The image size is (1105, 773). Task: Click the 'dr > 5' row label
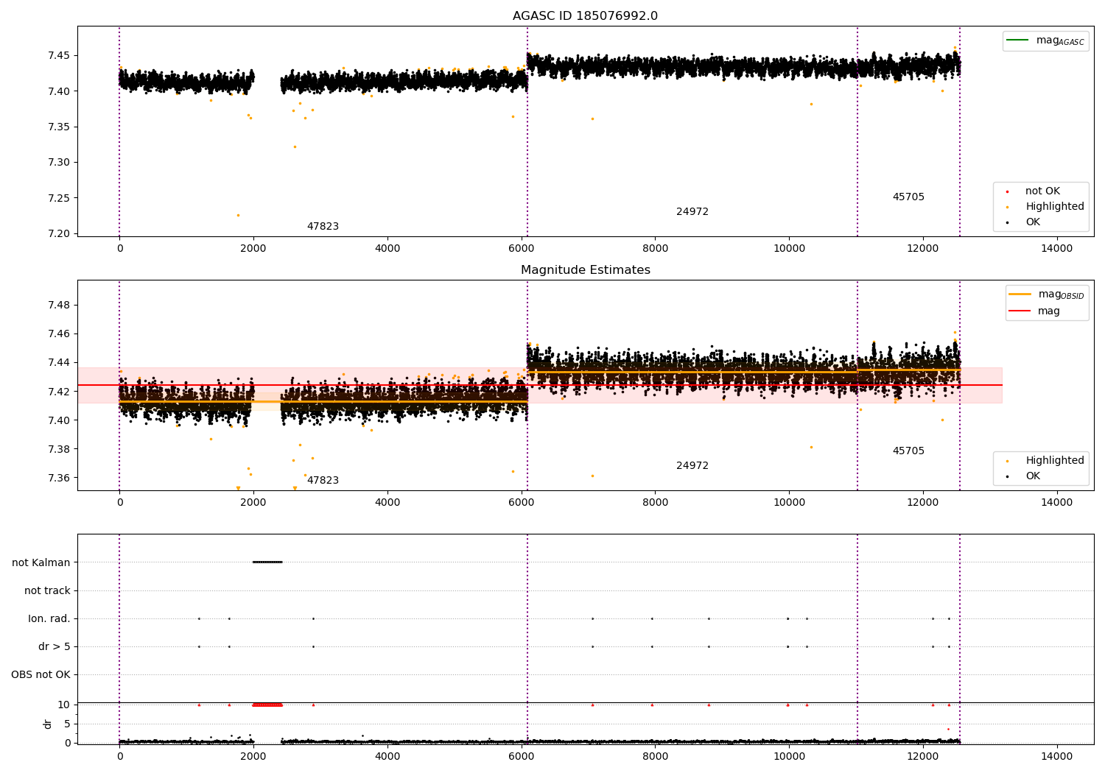tap(55, 646)
